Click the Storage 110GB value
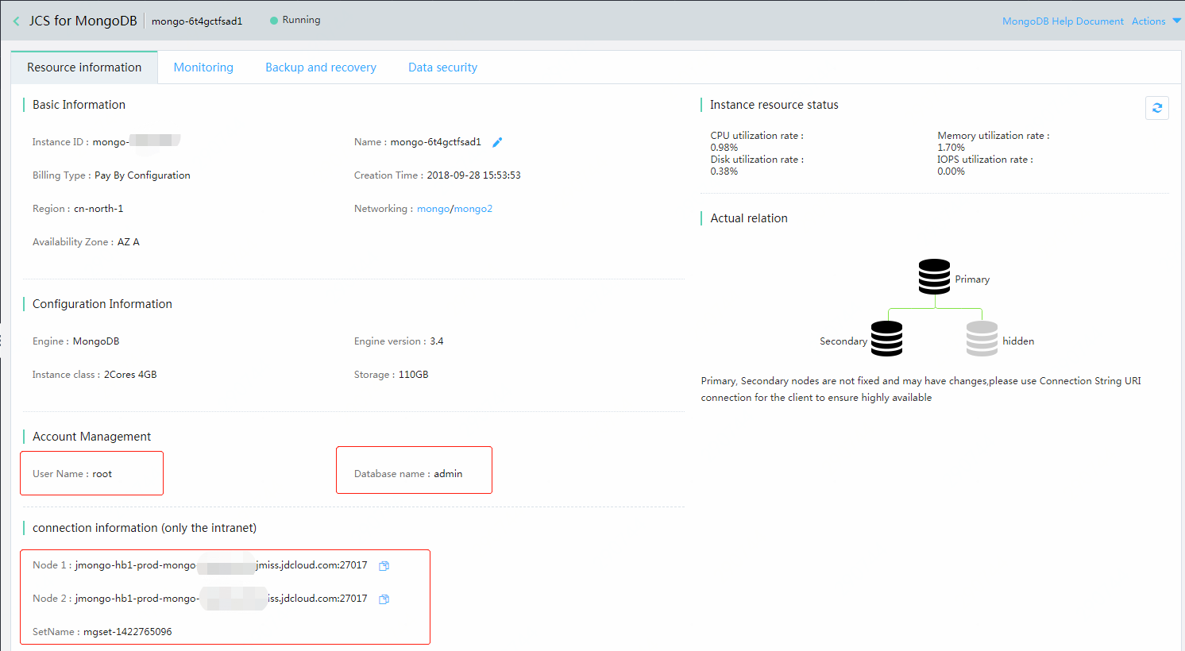The height and width of the screenshot is (651, 1185). click(x=413, y=375)
